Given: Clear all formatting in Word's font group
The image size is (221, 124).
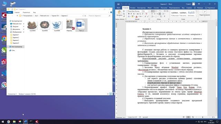Looking at the screenshot, I should click(146, 14).
